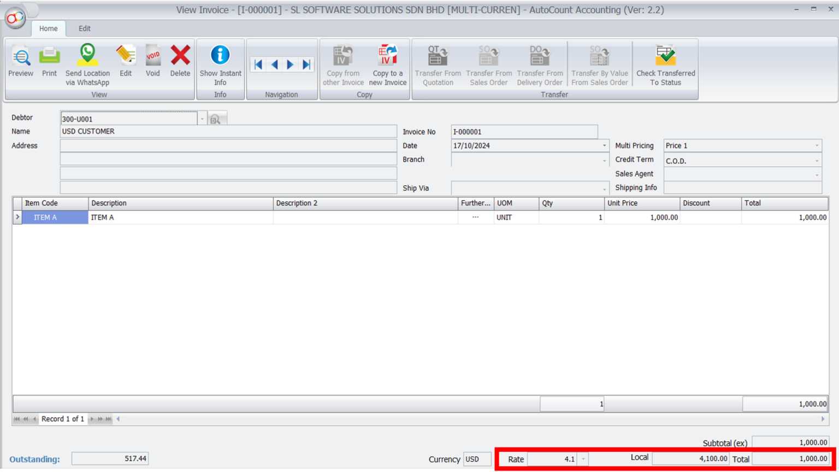Click the Shipping Info field
This screenshot has height=472, width=839.
(x=742, y=188)
